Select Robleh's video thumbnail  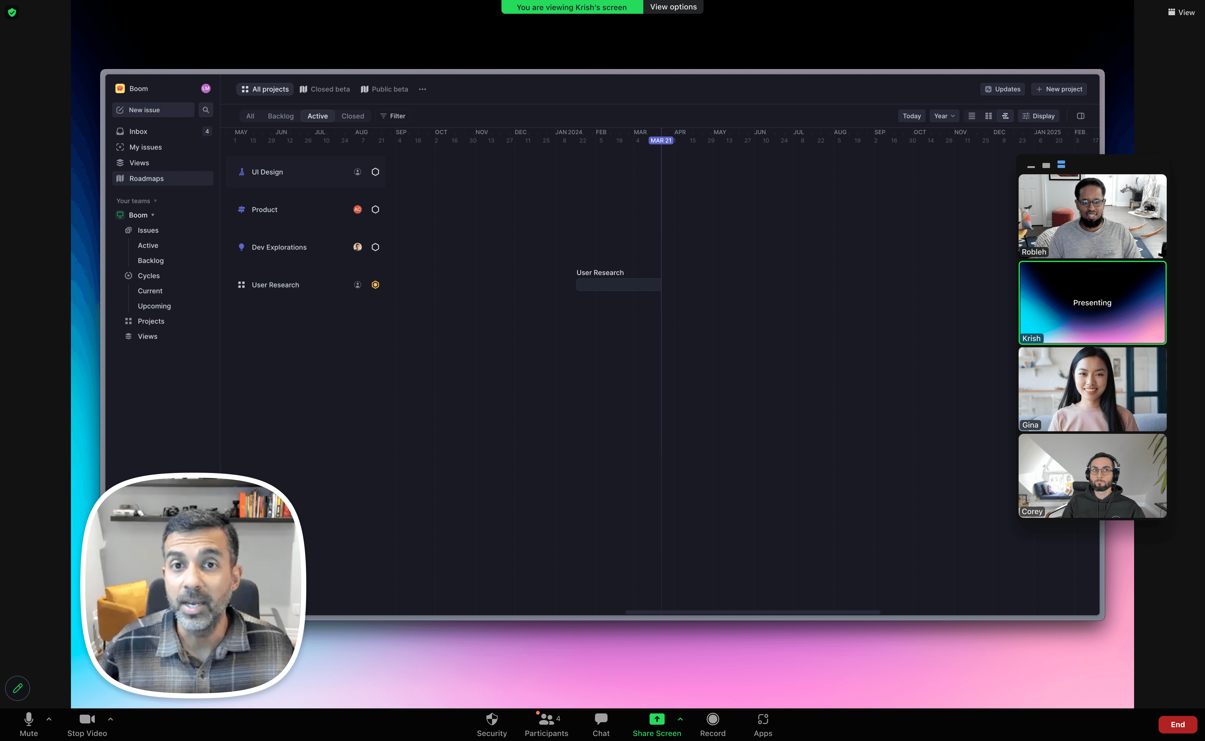[1092, 216]
